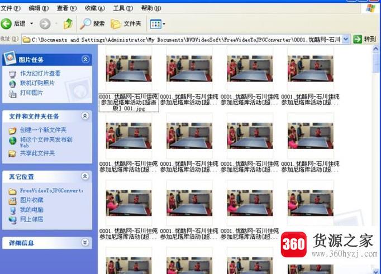Select the third thumbnail in first row
The height and width of the screenshot is (274, 381).
250,69
